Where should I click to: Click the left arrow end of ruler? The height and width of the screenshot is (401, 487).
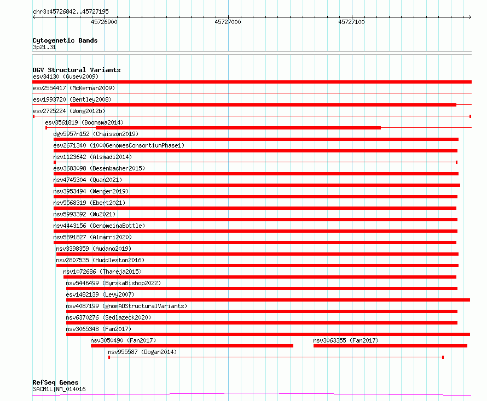pyautogui.click(x=34, y=17)
